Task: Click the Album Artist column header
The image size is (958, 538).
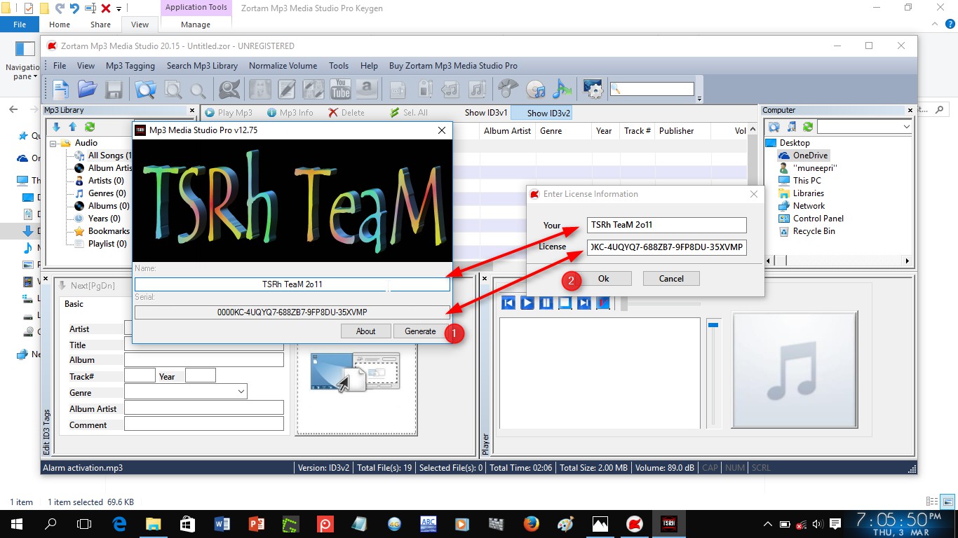Action: (x=508, y=131)
